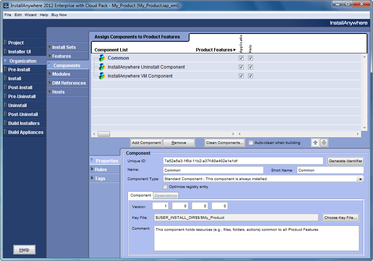Click Choose Key File button

pos(341,217)
